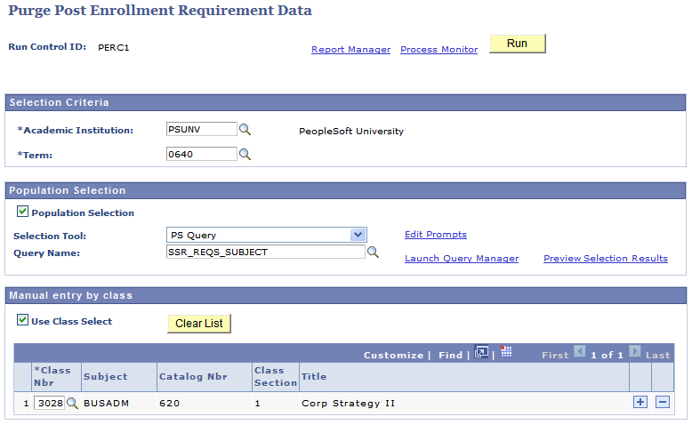This screenshot has width=692, height=425.
Task: Select BUSADM subject cell
Action: 106,403
